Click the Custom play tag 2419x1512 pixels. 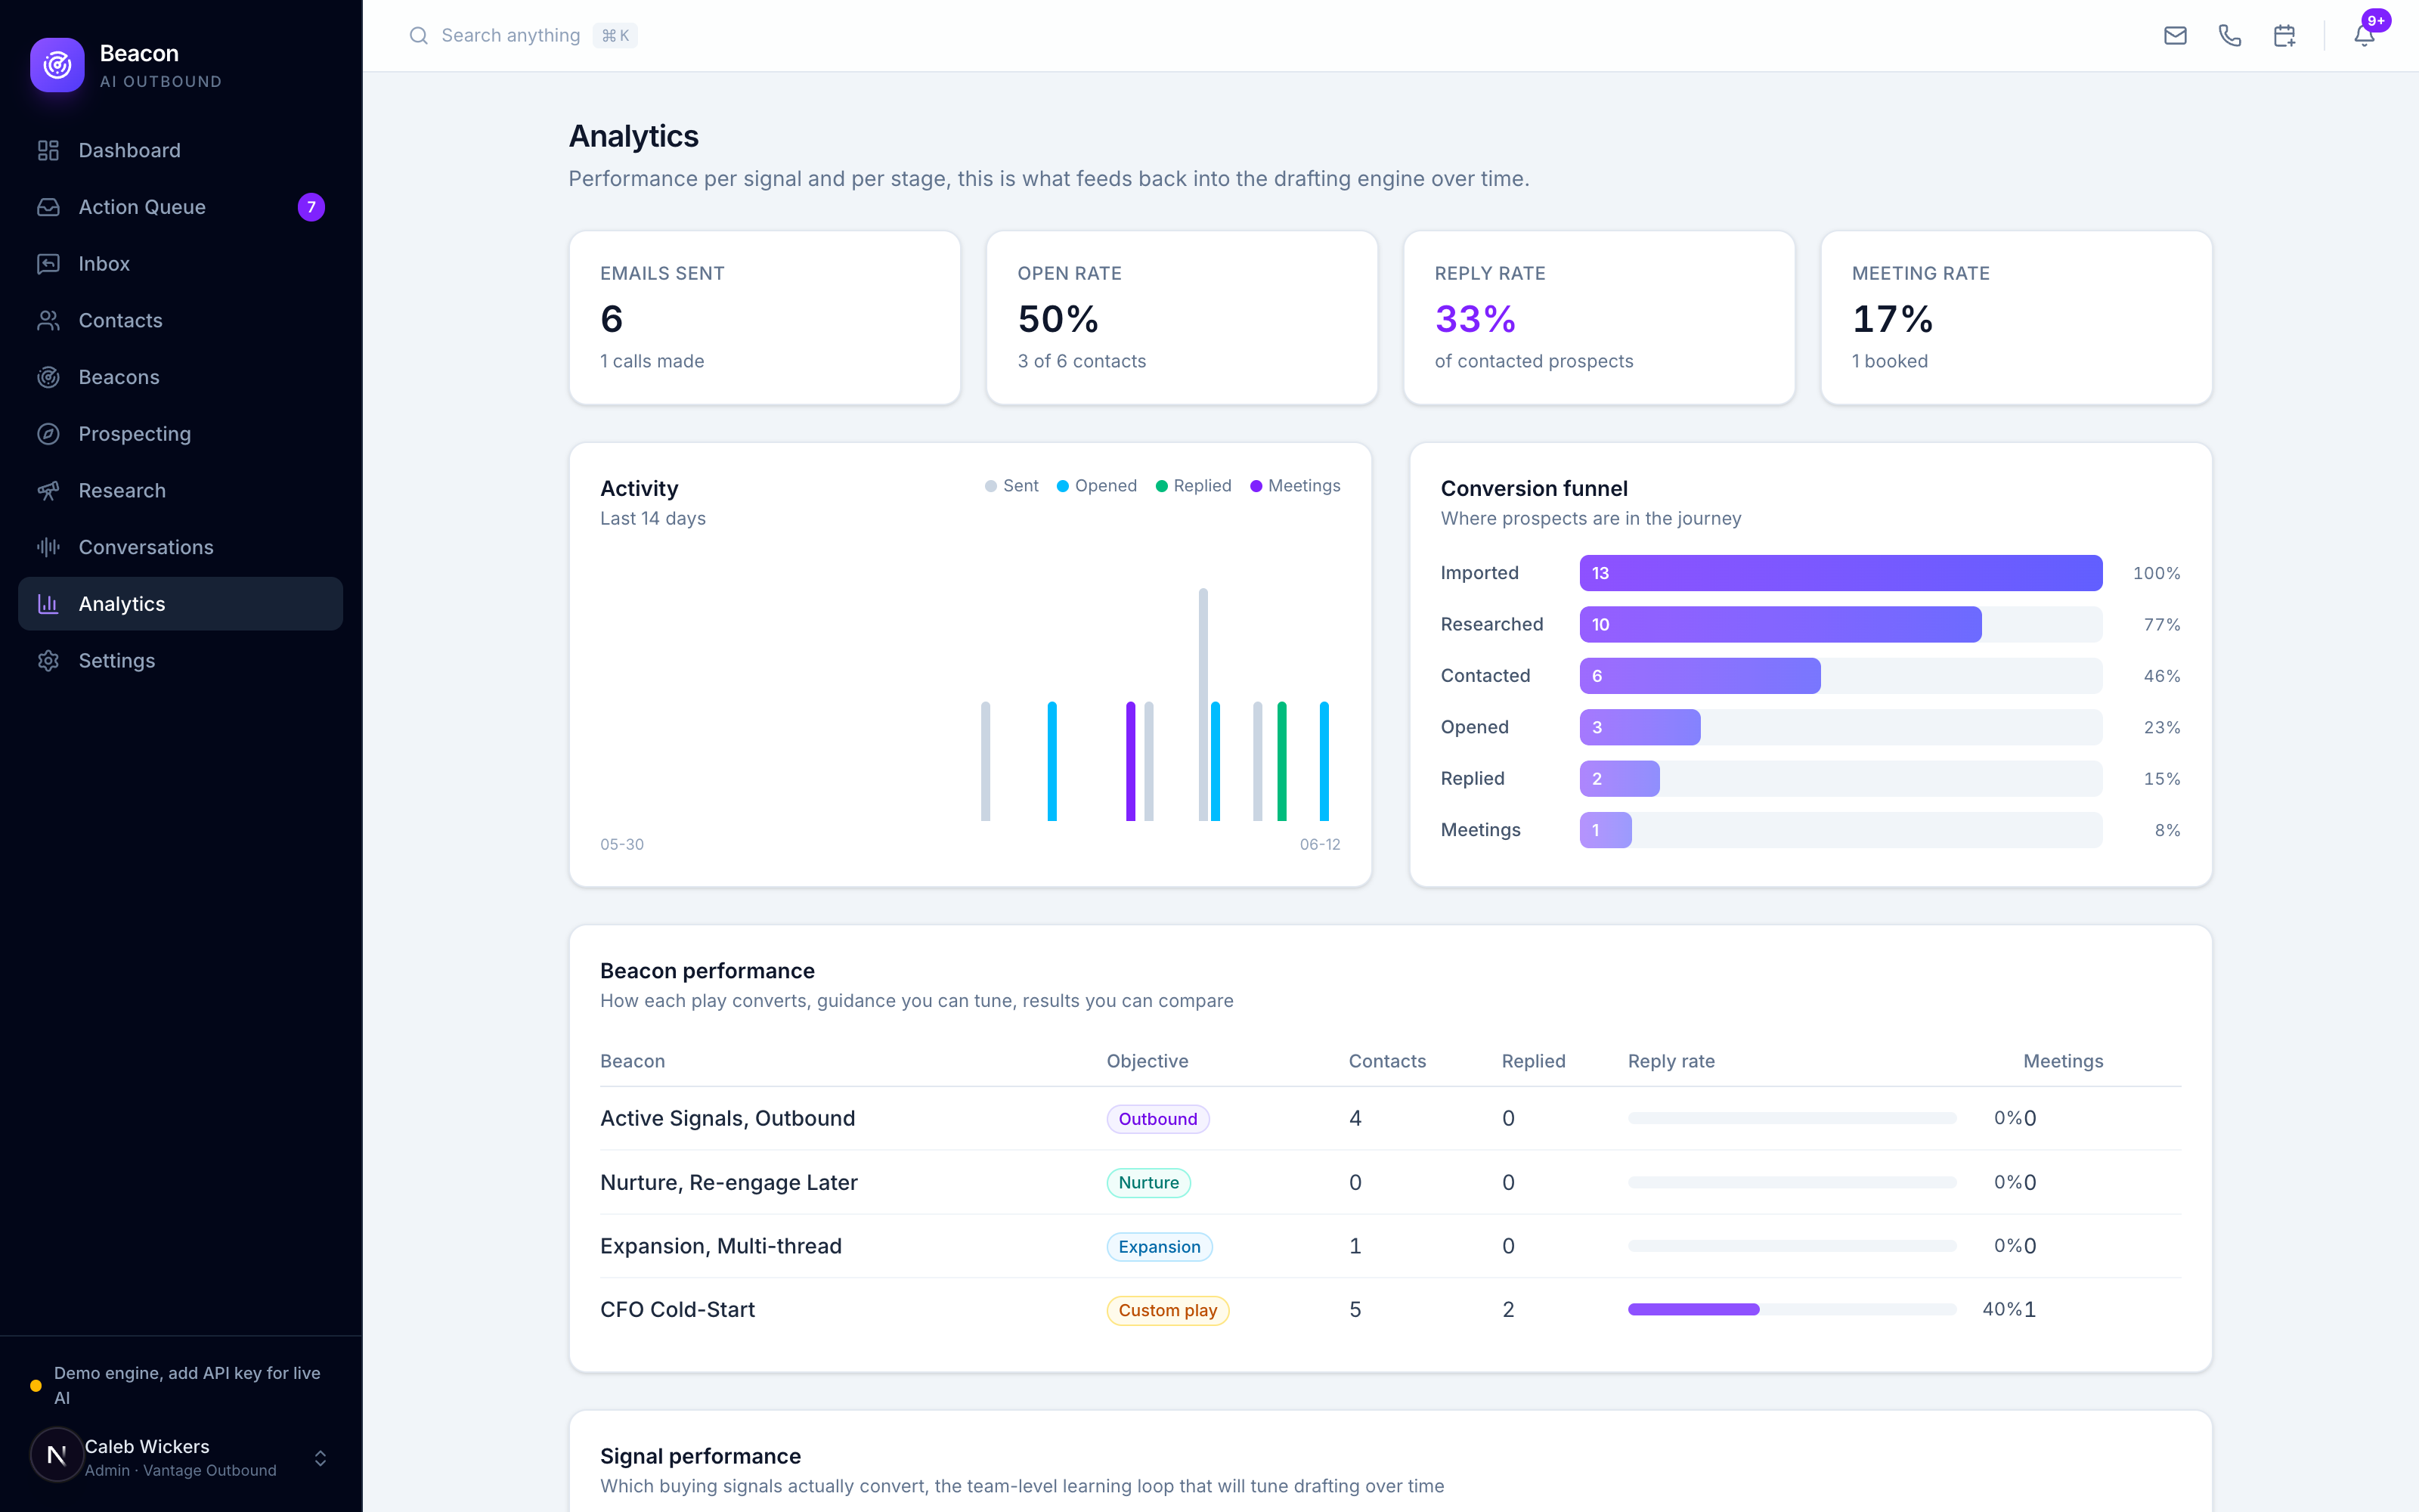[1167, 1310]
